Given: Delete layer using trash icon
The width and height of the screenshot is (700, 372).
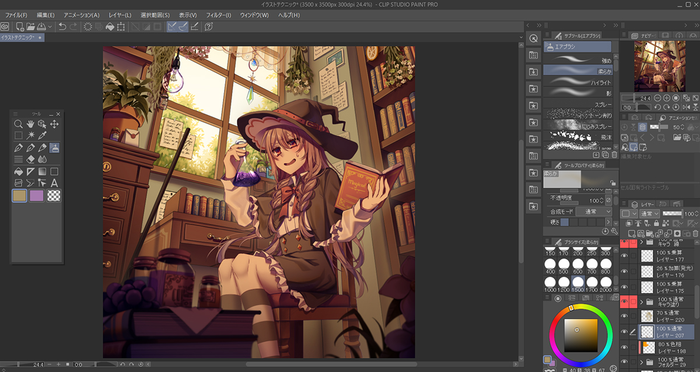Looking at the screenshot, I should pos(694,233).
